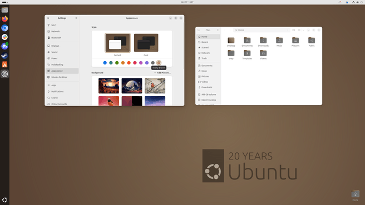Viewport: 365px width, 205px height.
Task: Select the desert sunset wallpaper thumbnail
Action: pyautogui.click(x=108, y=86)
